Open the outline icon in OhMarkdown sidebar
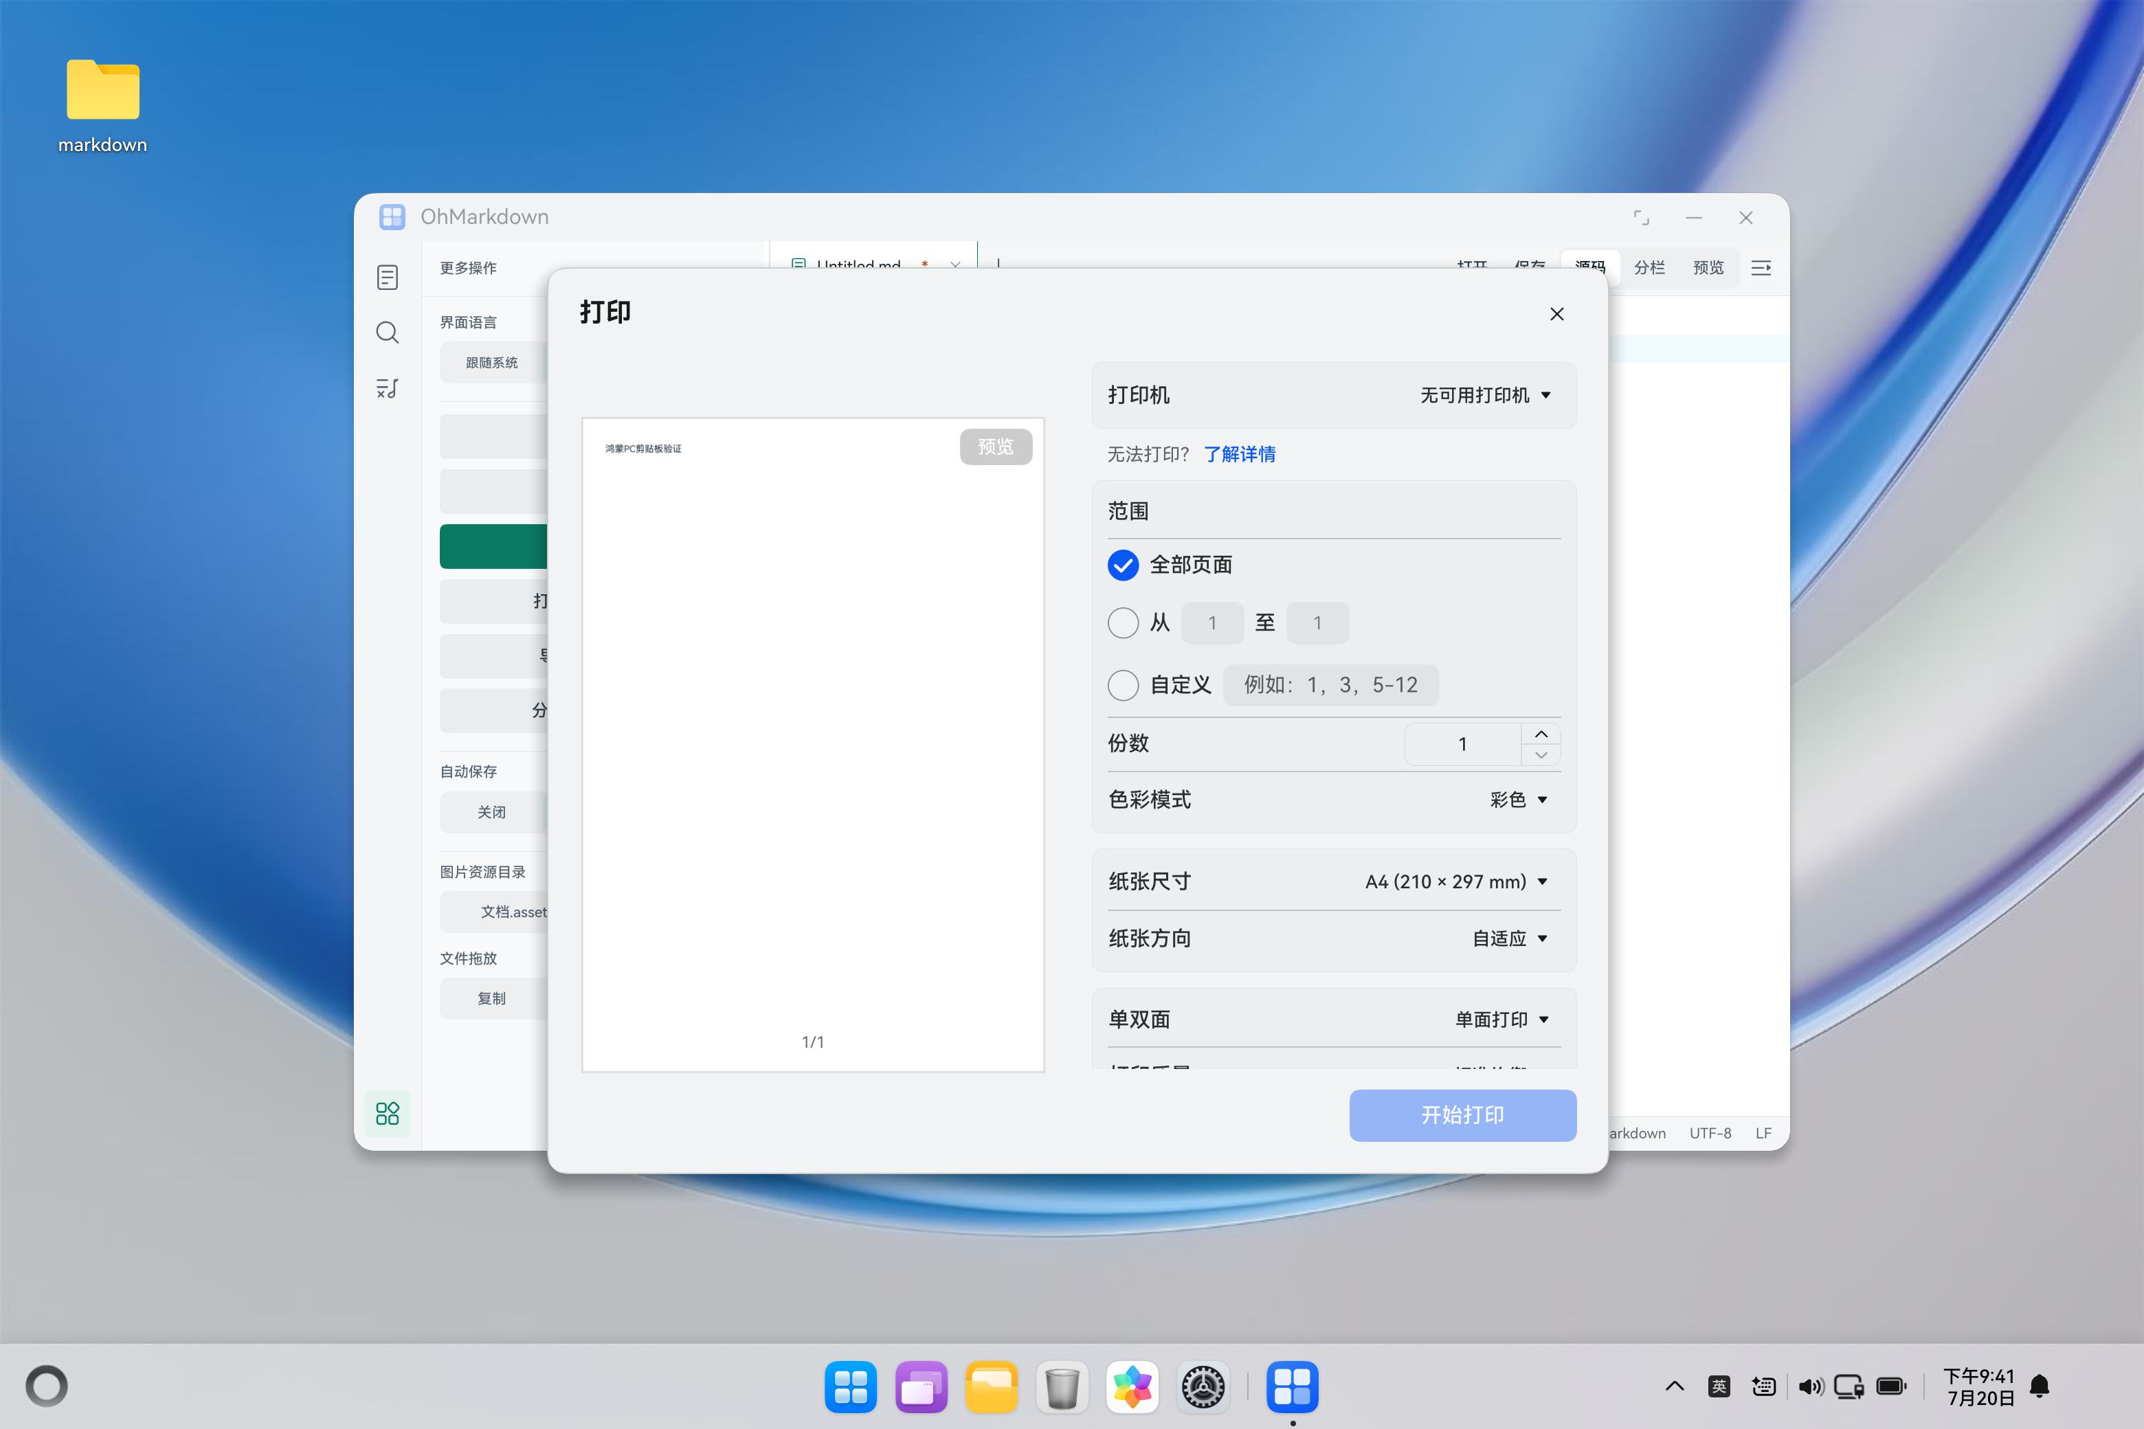Screen dimensions: 2144x1429 pyautogui.click(x=388, y=388)
